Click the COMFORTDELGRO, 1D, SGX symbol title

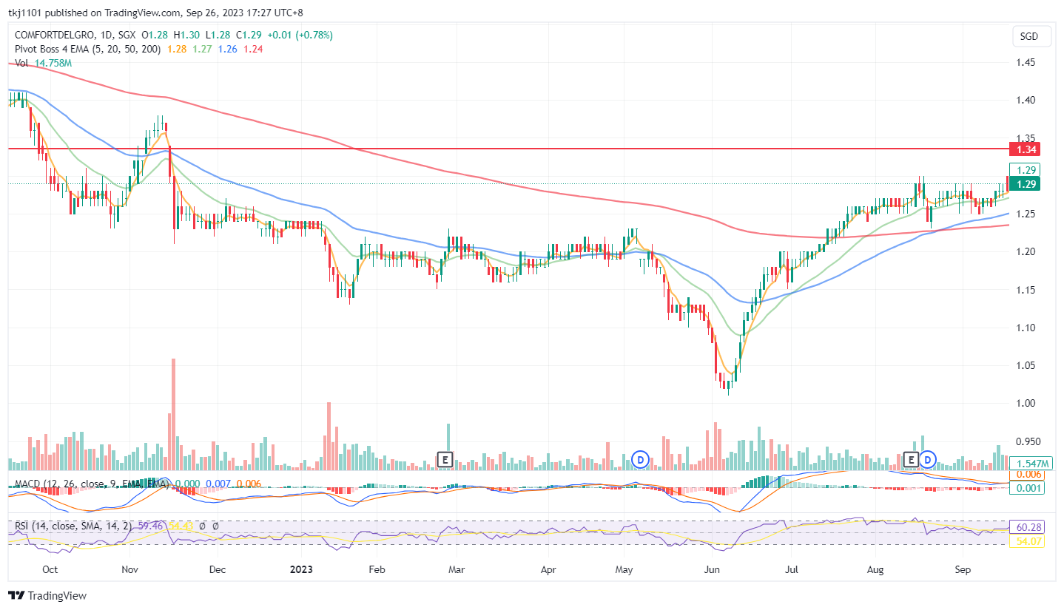click(x=75, y=35)
